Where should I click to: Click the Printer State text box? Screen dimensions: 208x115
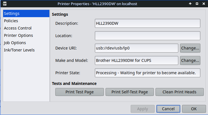[x=148, y=73]
